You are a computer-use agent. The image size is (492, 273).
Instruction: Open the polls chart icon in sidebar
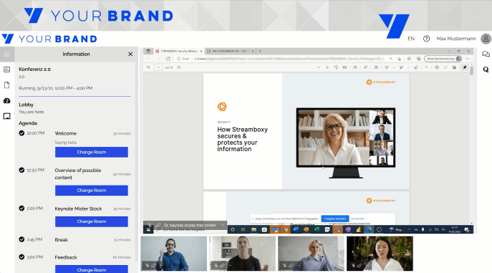click(x=6, y=70)
